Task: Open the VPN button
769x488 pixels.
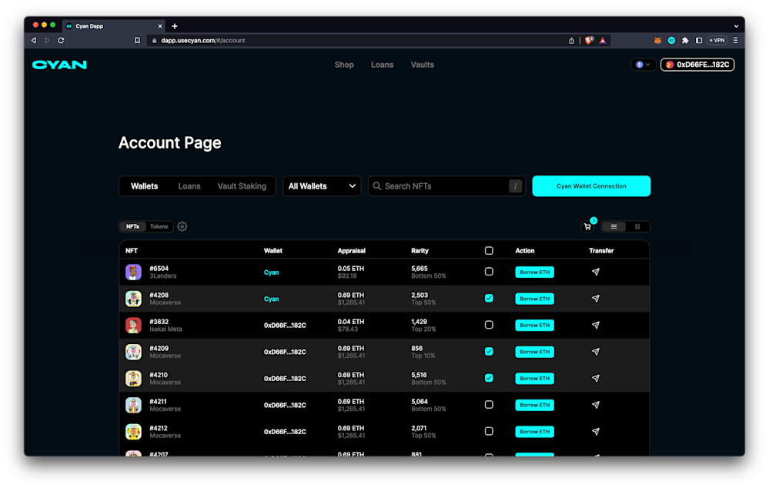Action: click(x=717, y=40)
